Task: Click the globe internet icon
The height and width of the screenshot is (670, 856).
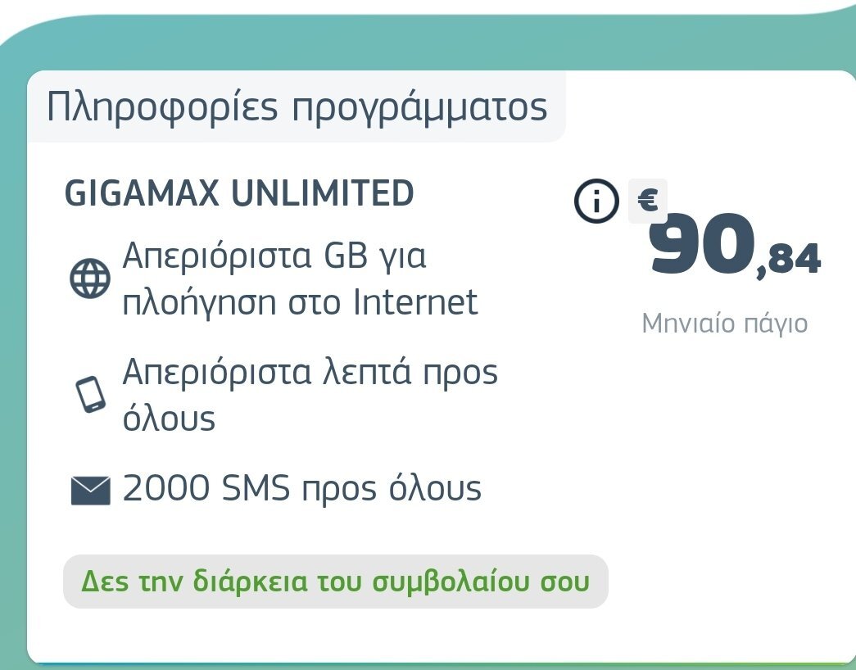Action: (x=90, y=278)
